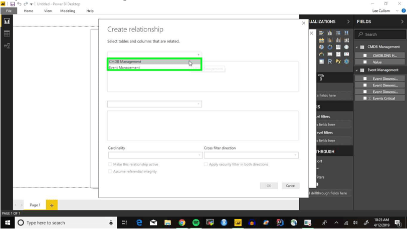The height and width of the screenshot is (229, 408).
Task: Toggle Assume referential integrity checkbox
Action: click(110, 171)
